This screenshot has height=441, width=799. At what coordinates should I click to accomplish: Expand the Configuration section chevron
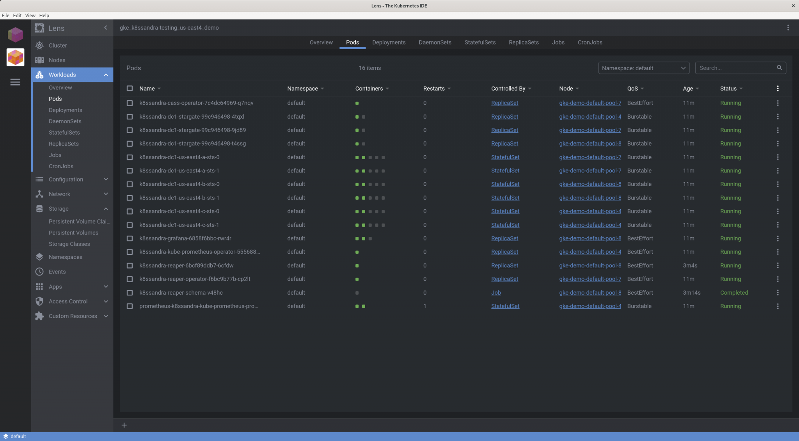[106, 180]
